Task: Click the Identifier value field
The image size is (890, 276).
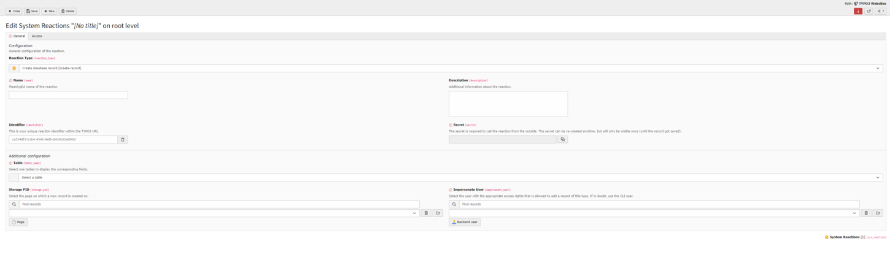Action: pos(63,139)
